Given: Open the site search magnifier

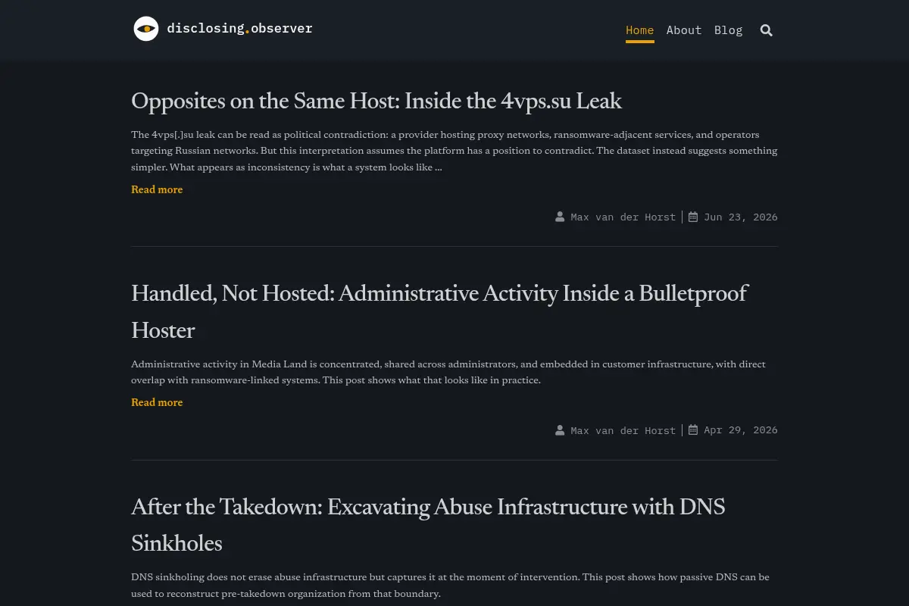Looking at the screenshot, I should [766, 30].
